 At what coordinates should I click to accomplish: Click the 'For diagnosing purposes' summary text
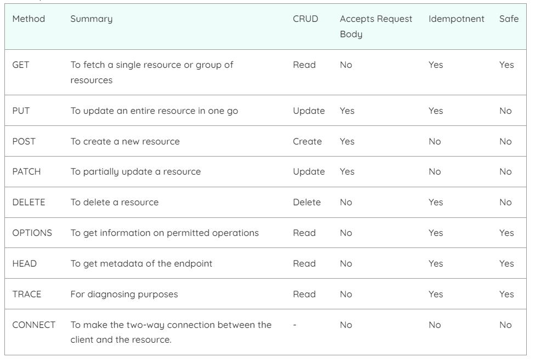coord(124,295)
